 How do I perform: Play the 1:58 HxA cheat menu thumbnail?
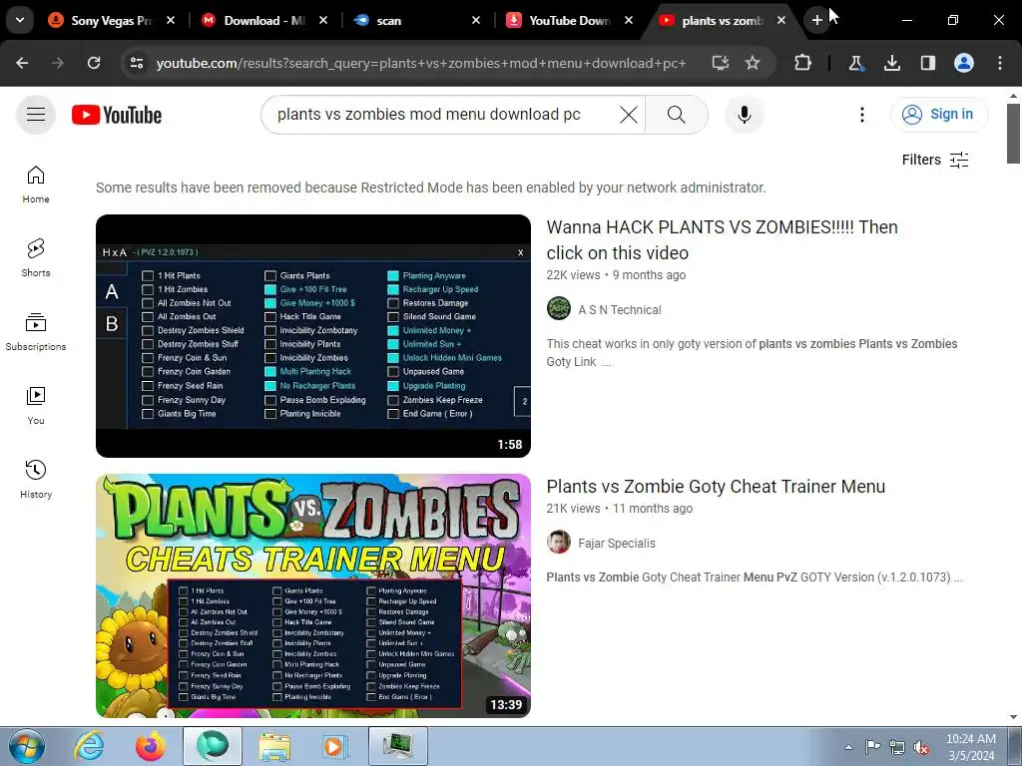312,336
